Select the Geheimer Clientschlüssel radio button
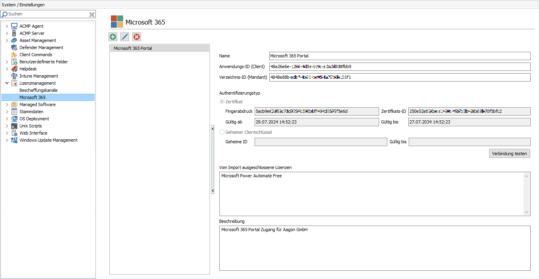539x279 pixels. pos(222,132)
